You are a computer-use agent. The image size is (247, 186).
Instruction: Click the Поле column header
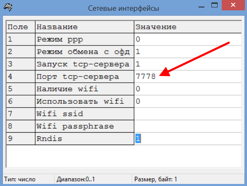click(21, 27)
